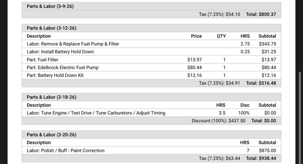Click the Battery Hold Down Kit part line
This screenshot has height=164, width=303.
point(55,75)
